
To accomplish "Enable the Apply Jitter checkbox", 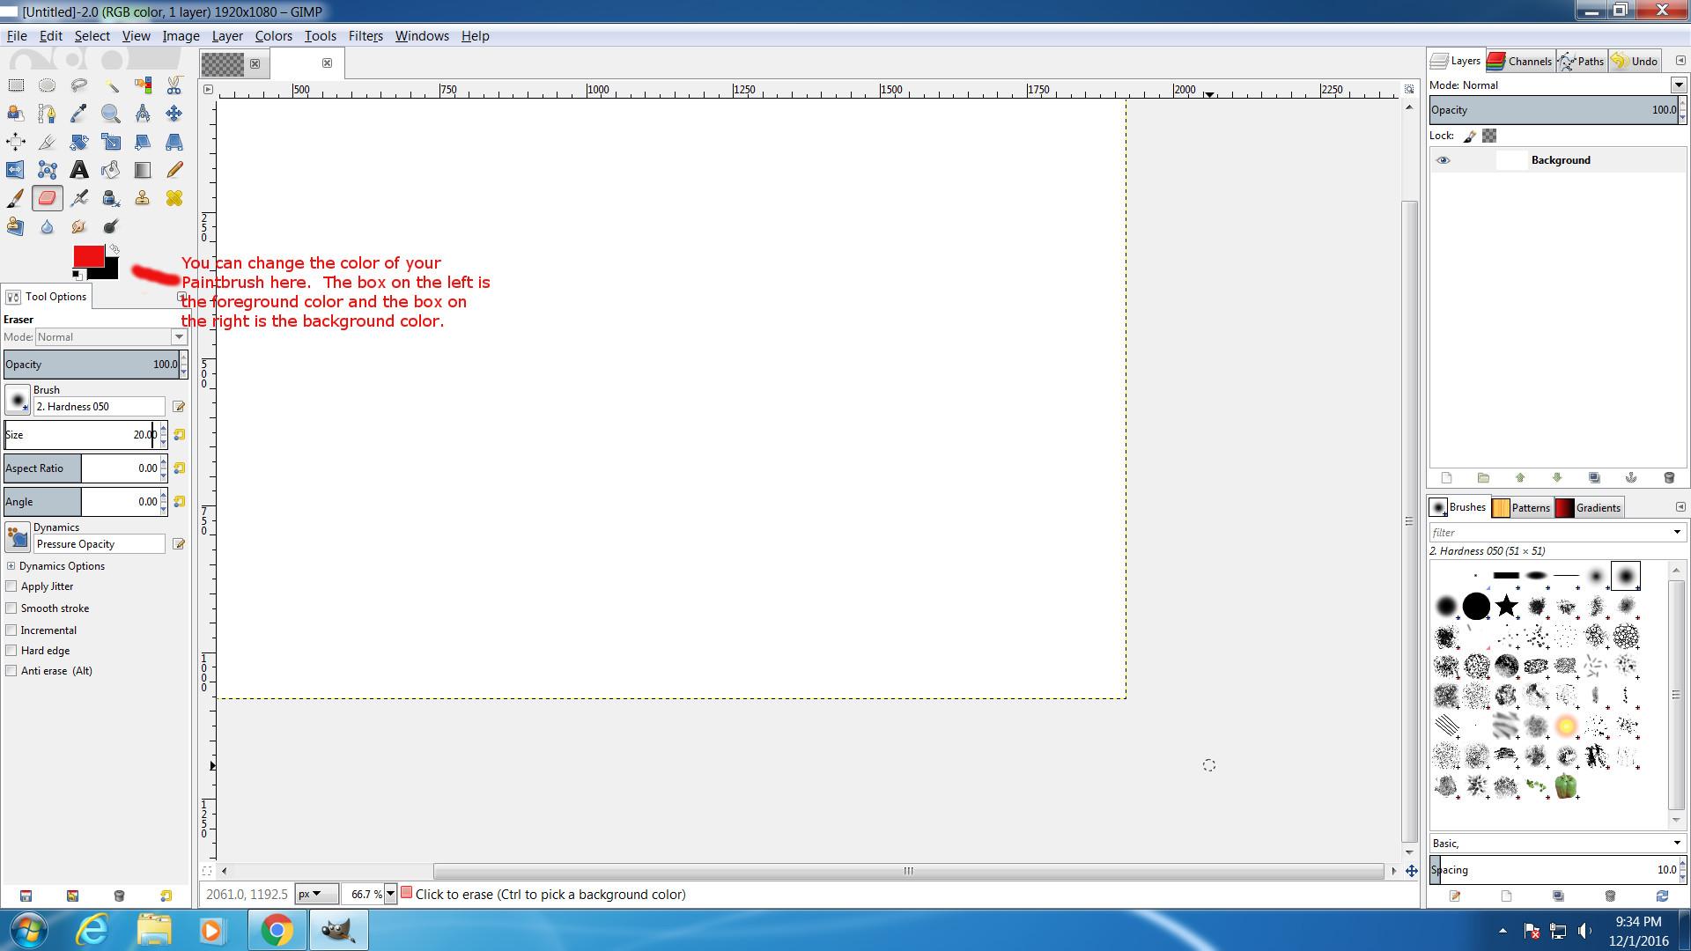I will click(x=11, y=586).
